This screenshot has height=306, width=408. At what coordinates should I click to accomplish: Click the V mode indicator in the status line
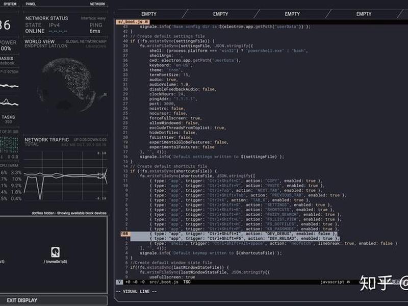pos(119,282)
